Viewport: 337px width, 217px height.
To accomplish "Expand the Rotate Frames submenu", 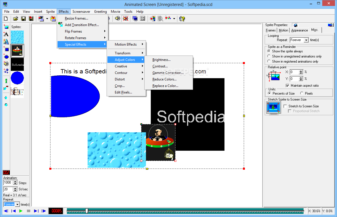I will pos(83,38).
